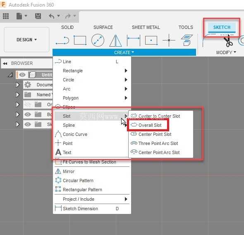
Task: Toggle the Bodies folder visibility eye
Action: 28,114
